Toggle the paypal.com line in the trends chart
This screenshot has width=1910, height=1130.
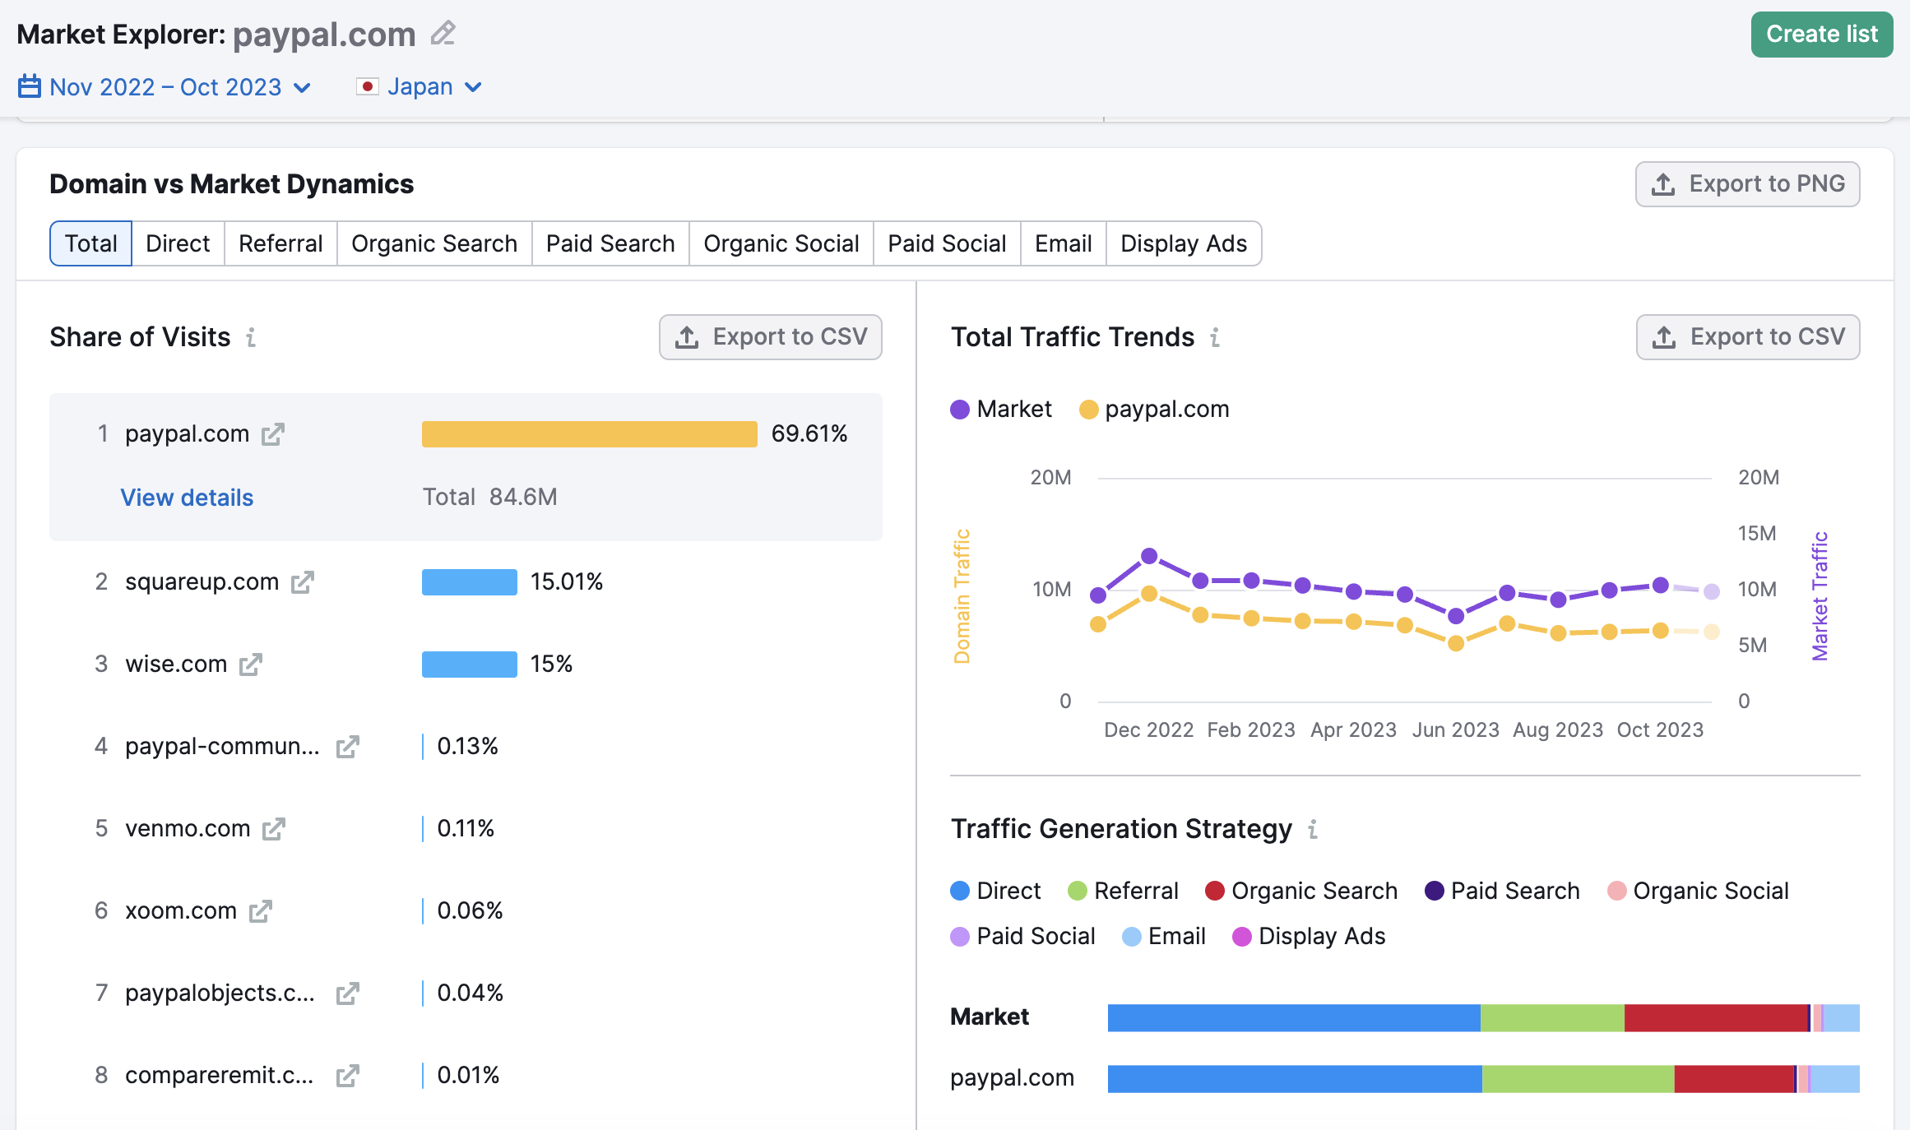point(1154,409)
